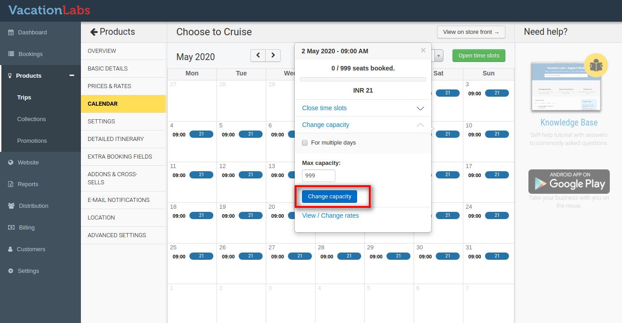The image size is (622, 323).
Task: Click the Dashboard icon in sidebar
Action: click(x=11, y=33)
